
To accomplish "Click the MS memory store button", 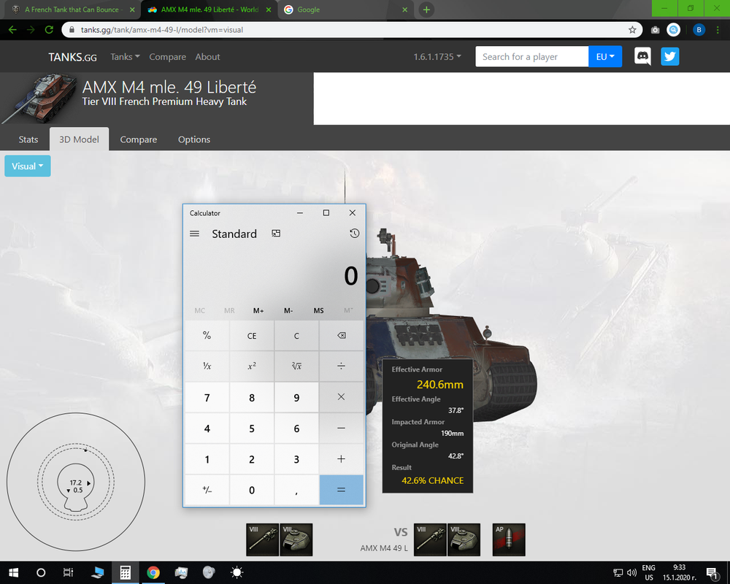I will [318, 311].
